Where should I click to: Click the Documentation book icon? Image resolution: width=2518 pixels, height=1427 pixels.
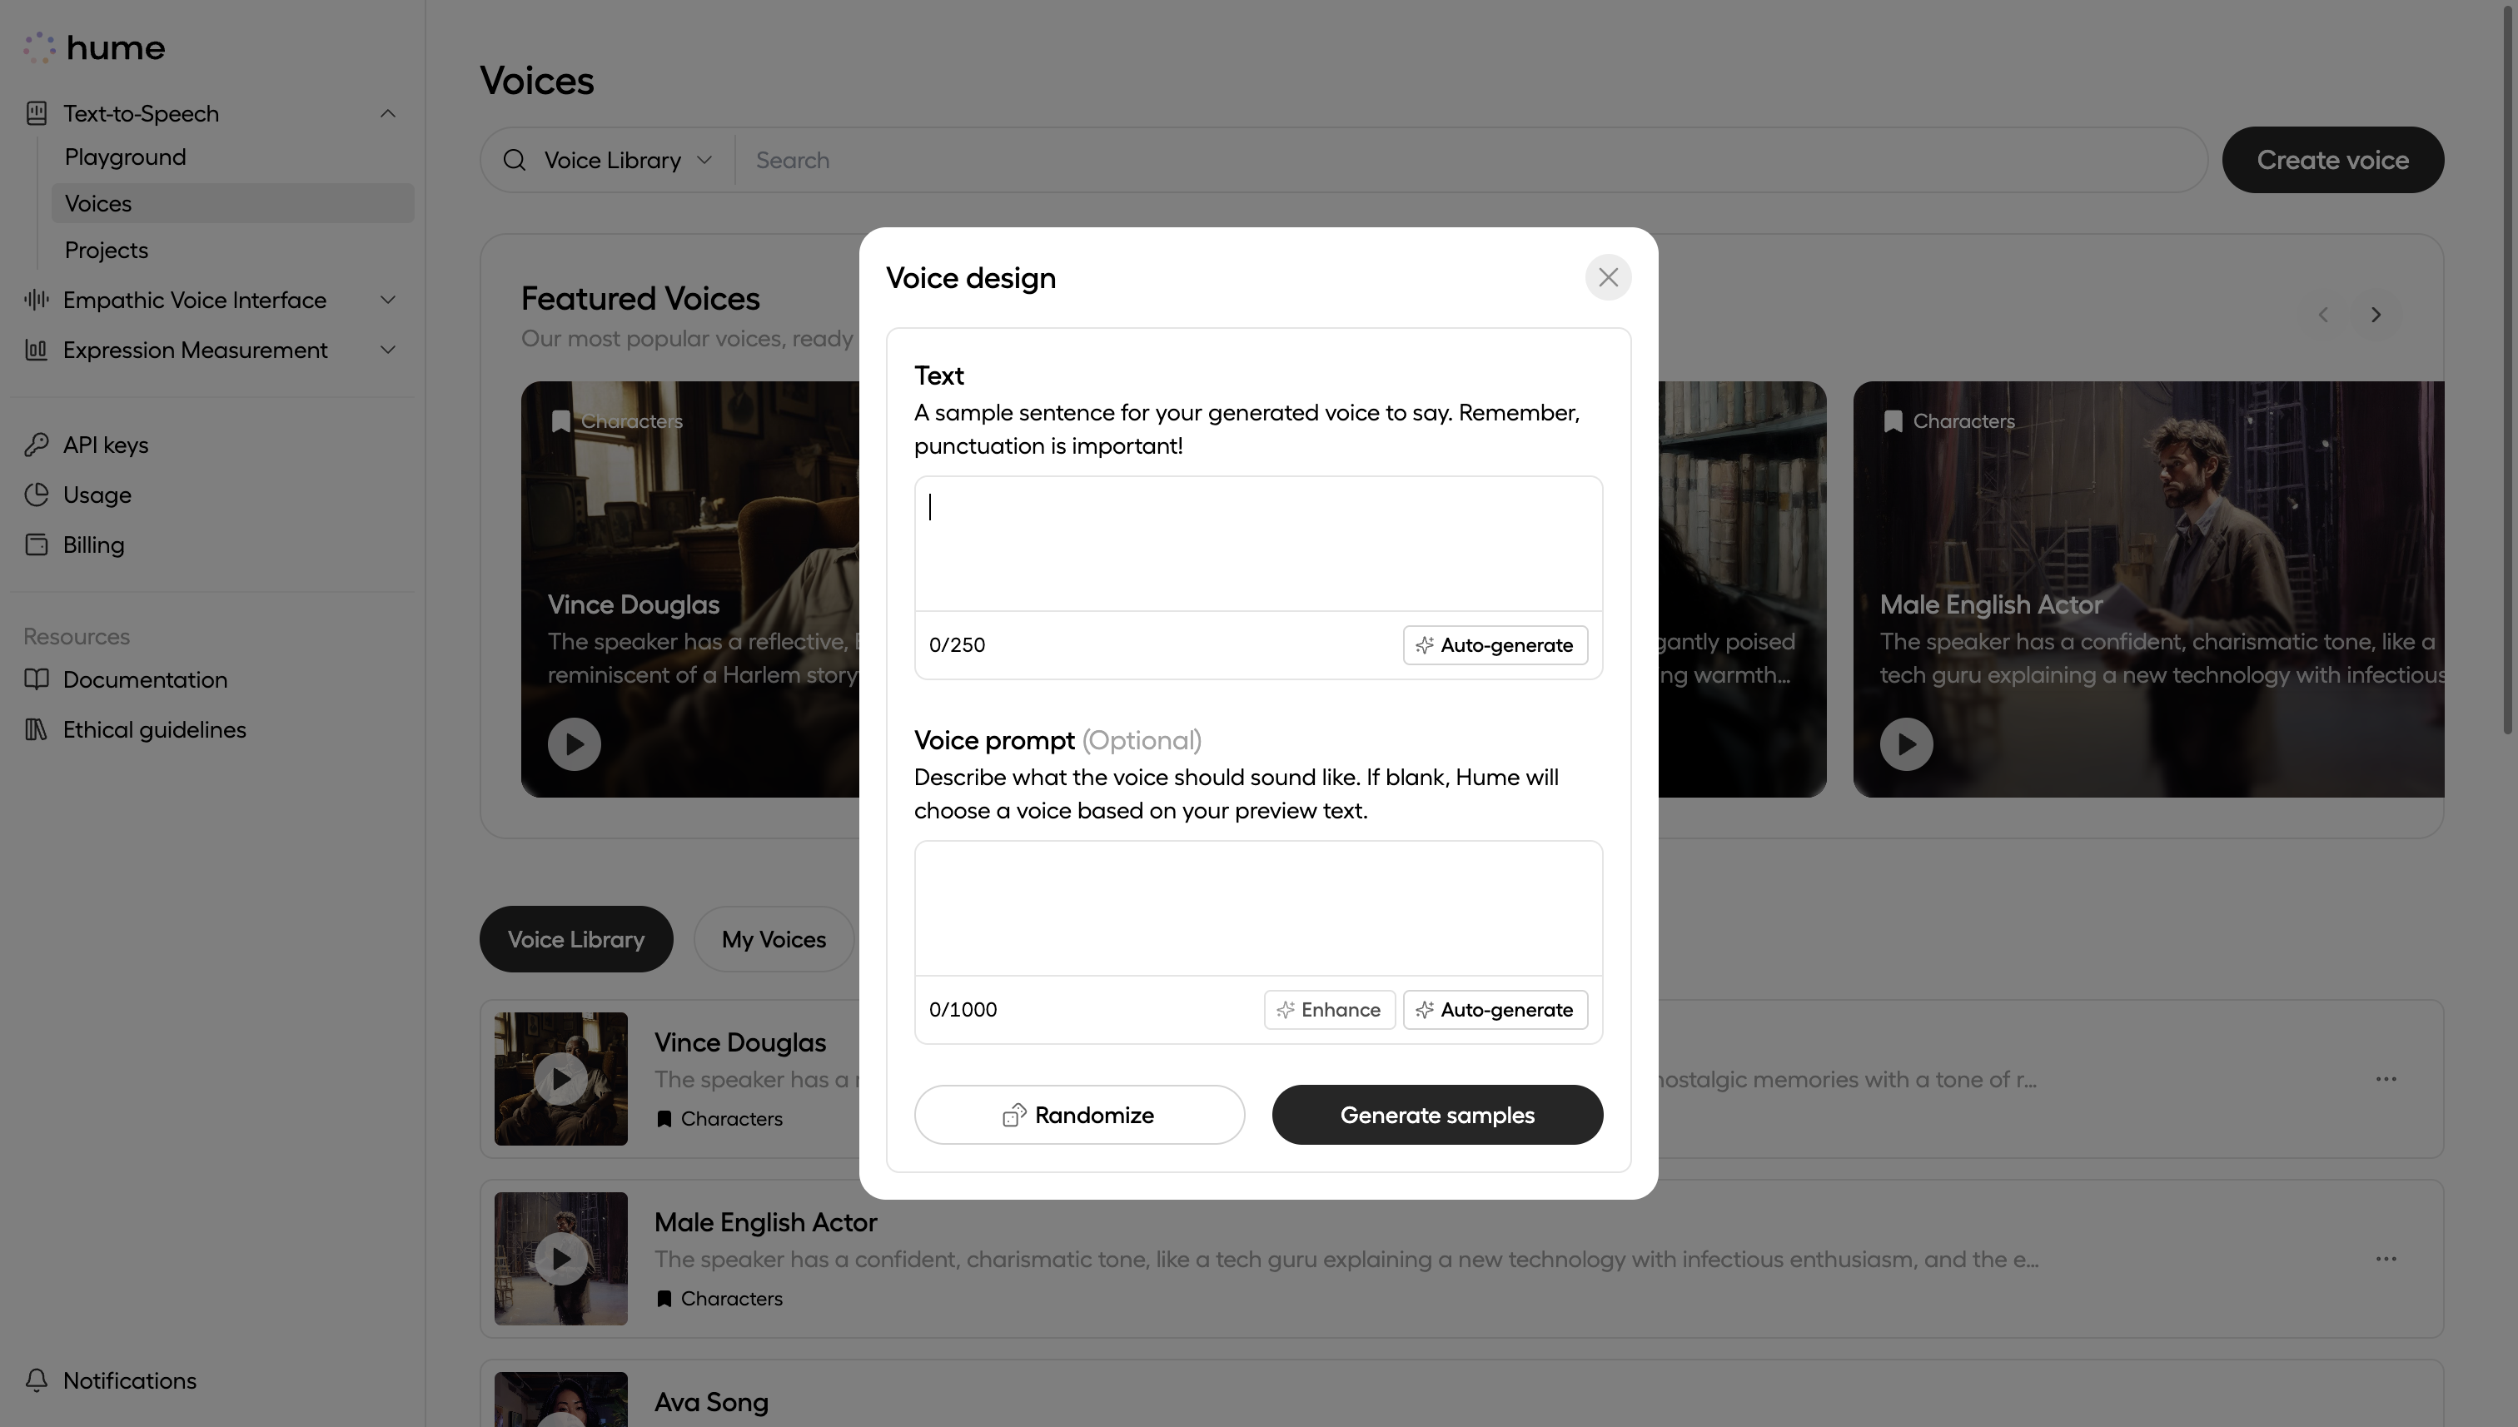(x=37, y=679)
